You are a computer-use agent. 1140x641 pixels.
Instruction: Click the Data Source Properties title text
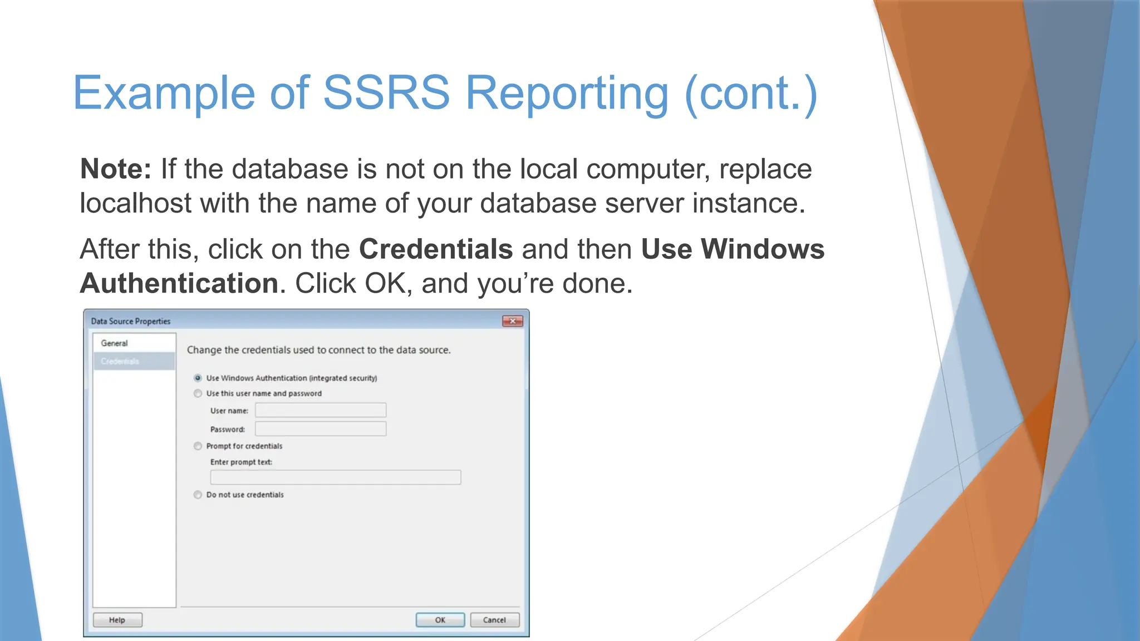(131, 321)
